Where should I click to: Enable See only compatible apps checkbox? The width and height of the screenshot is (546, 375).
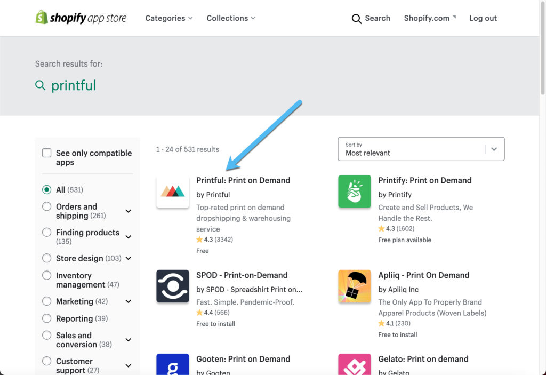click(47, 153)
